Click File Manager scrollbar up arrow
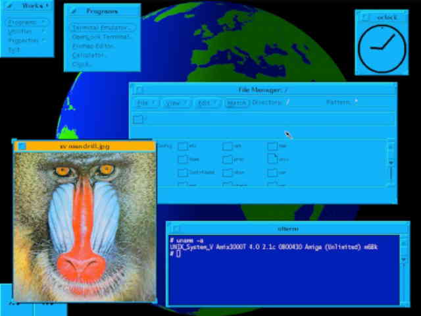 tap(391, 147)
